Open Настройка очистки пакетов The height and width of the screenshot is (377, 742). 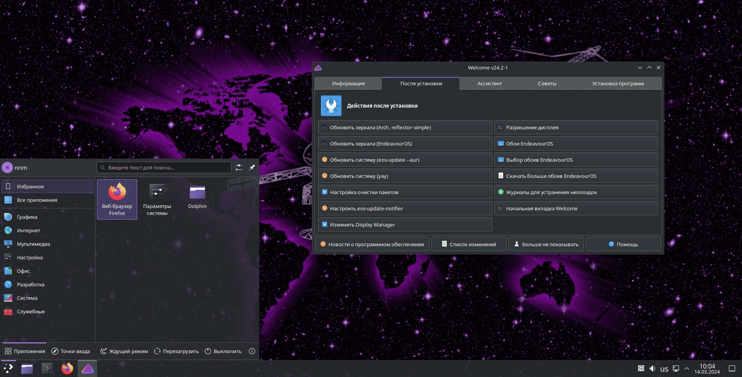click(405, 192)
